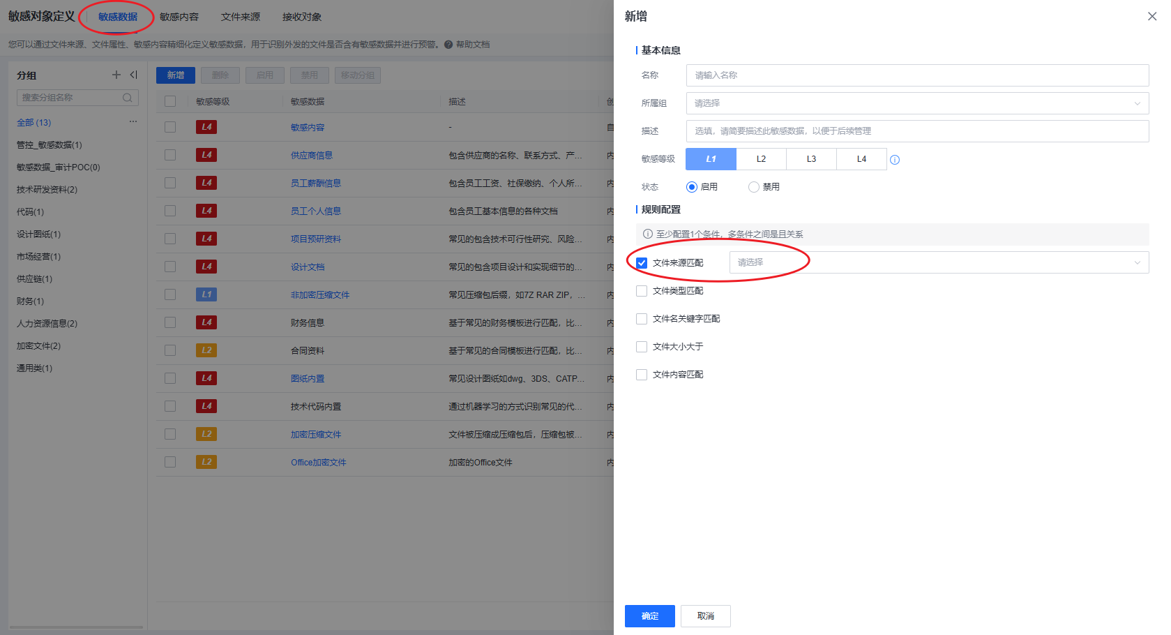Open the more options ellipsis beside 全部(13)

coord(133,122)
